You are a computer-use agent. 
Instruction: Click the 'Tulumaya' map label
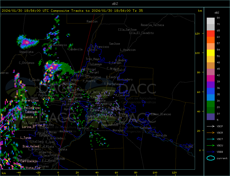(x=96, y=64)
